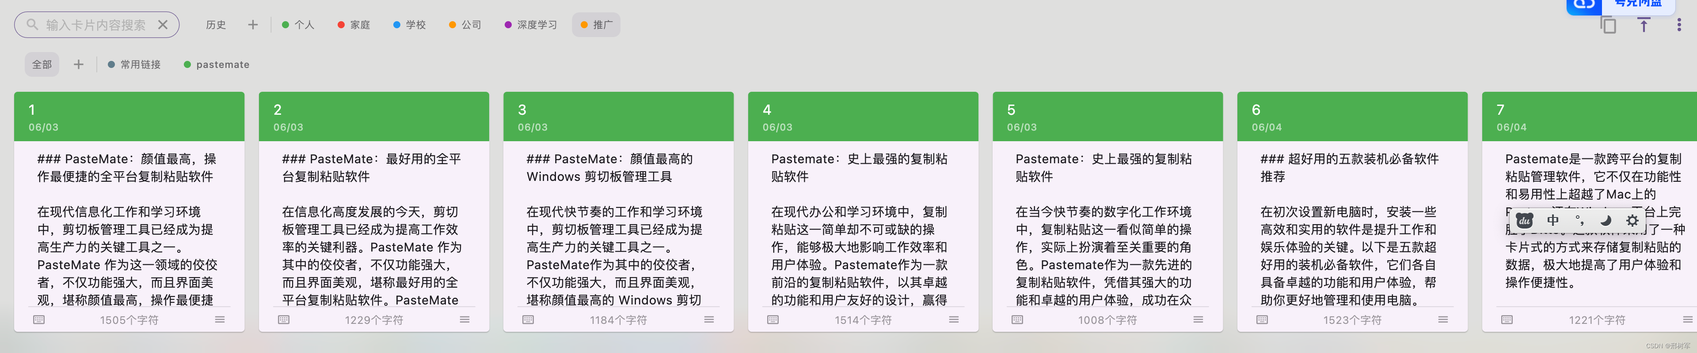The image size is (1697, 353).
Task: Clear the card search box with the X
Action: [x=163, y=24]
